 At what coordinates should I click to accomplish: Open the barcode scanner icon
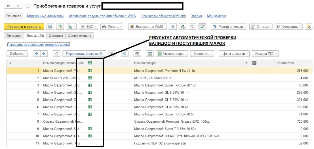tap(137, 53)
